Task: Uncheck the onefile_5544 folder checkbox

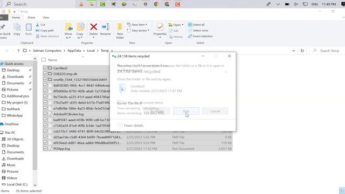Action: pyautogui.click(x=45, y=79)
